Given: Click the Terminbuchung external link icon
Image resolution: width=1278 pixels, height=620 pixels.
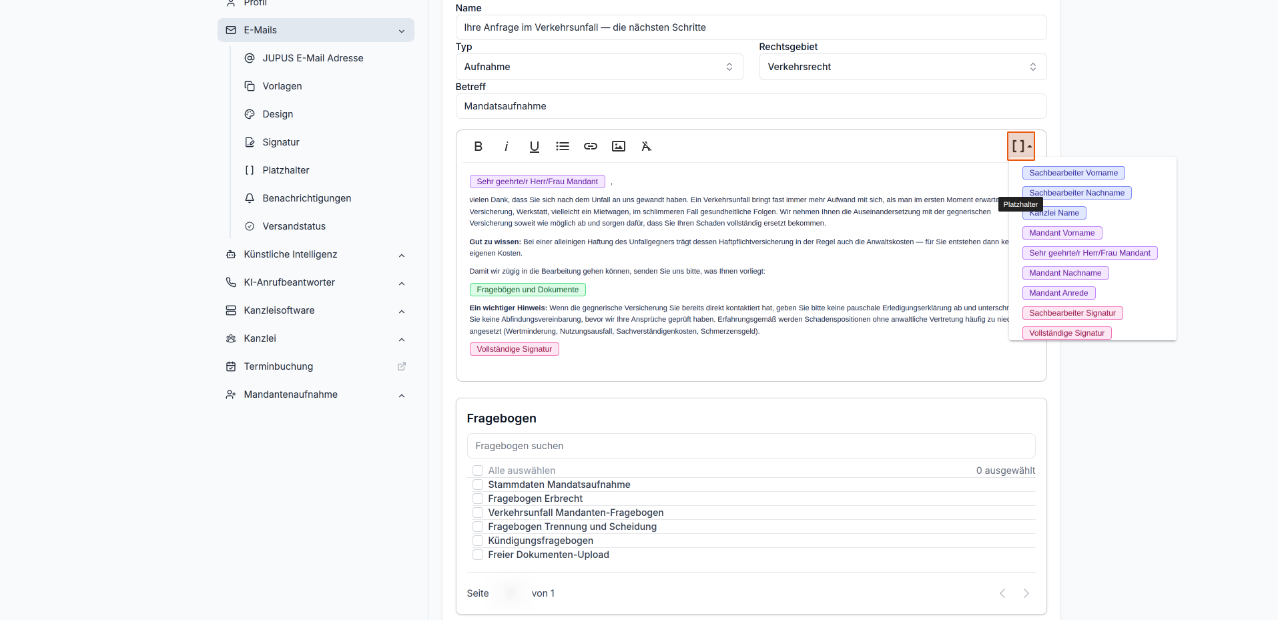Looking at the screenshot, I should [x=402, y=366].
